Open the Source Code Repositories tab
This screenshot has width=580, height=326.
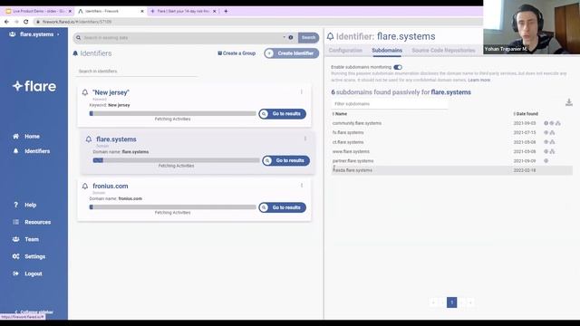[x=443, y=51]
